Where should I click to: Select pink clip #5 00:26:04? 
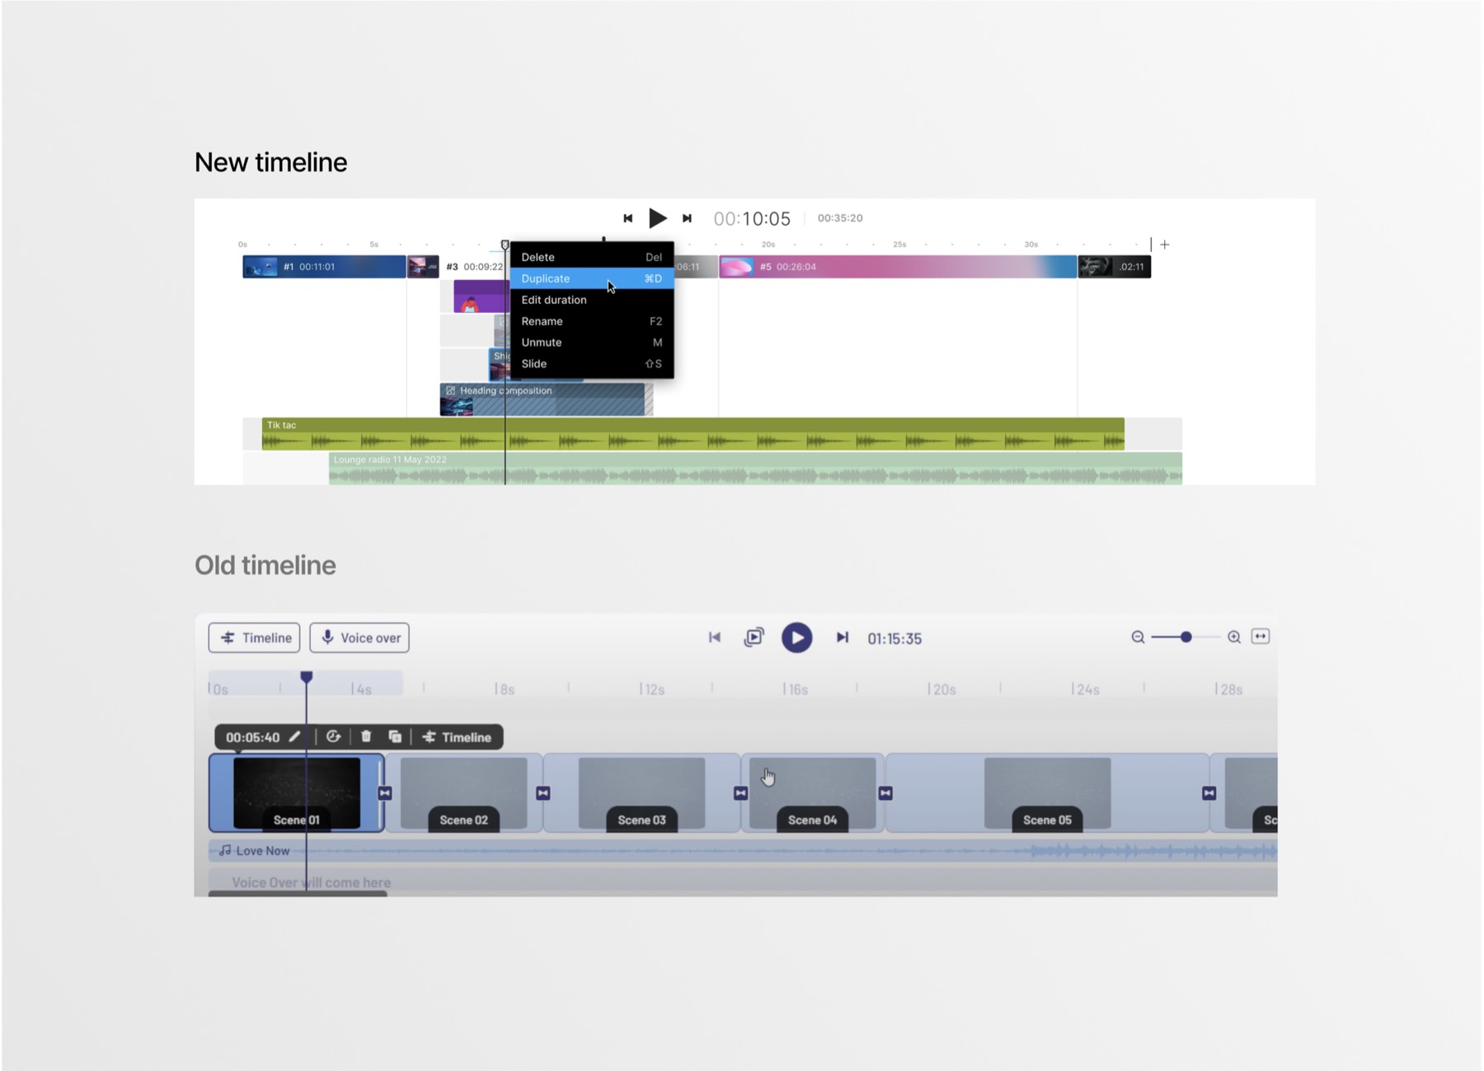click(898, 267)
